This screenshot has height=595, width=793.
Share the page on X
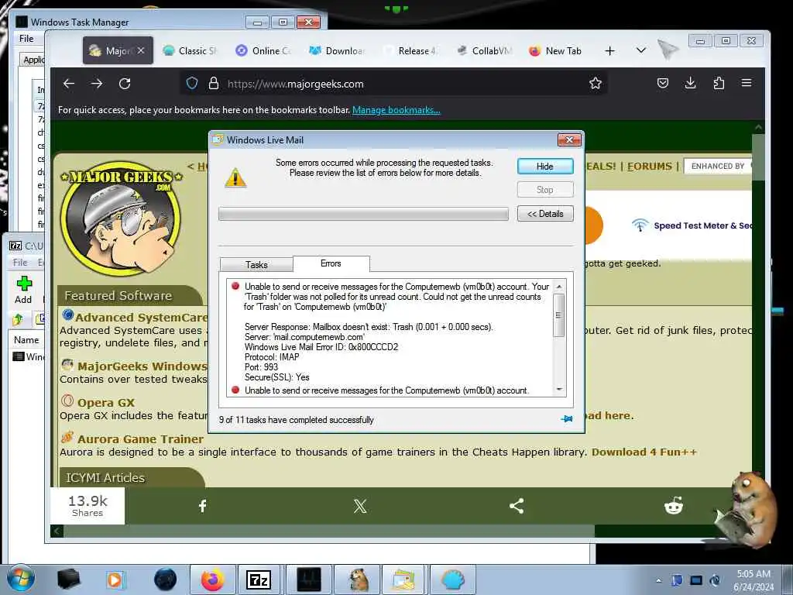pyautogui.click(x=360, y=506)
